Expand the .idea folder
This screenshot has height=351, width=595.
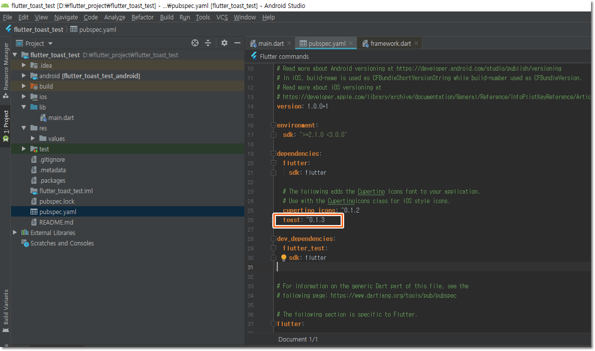24,65
